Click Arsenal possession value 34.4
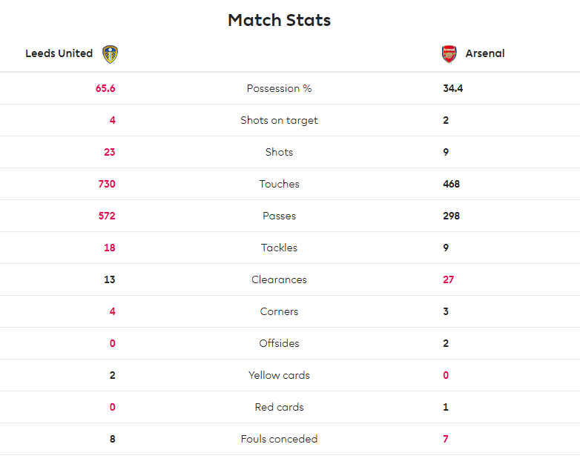The image size is (580, 467). click(453, 88)
